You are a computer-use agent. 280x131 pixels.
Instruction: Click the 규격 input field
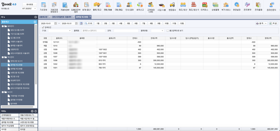[x=126, y=31]
